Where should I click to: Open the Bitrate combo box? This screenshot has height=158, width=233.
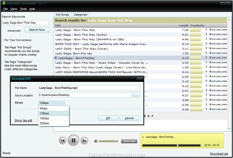click(54, 103)
